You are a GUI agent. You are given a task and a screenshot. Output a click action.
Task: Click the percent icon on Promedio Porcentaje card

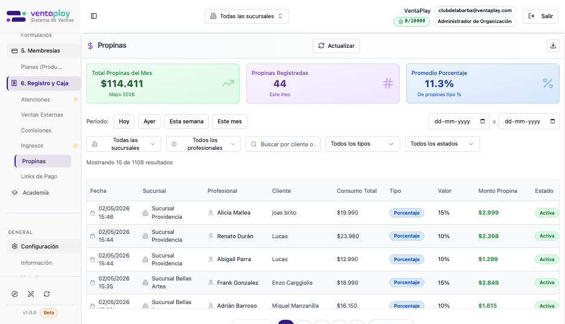pyautogui.click(x=547, y=83)
